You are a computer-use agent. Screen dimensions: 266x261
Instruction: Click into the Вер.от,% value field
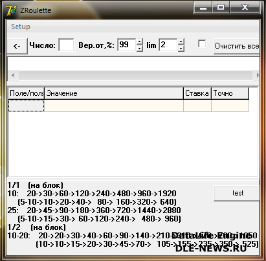coord(127,45)
